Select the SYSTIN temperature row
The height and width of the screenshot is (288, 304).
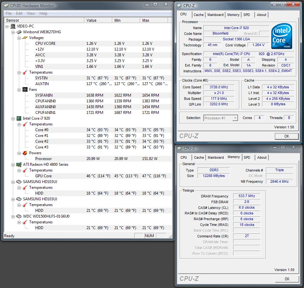coord(103,78)
